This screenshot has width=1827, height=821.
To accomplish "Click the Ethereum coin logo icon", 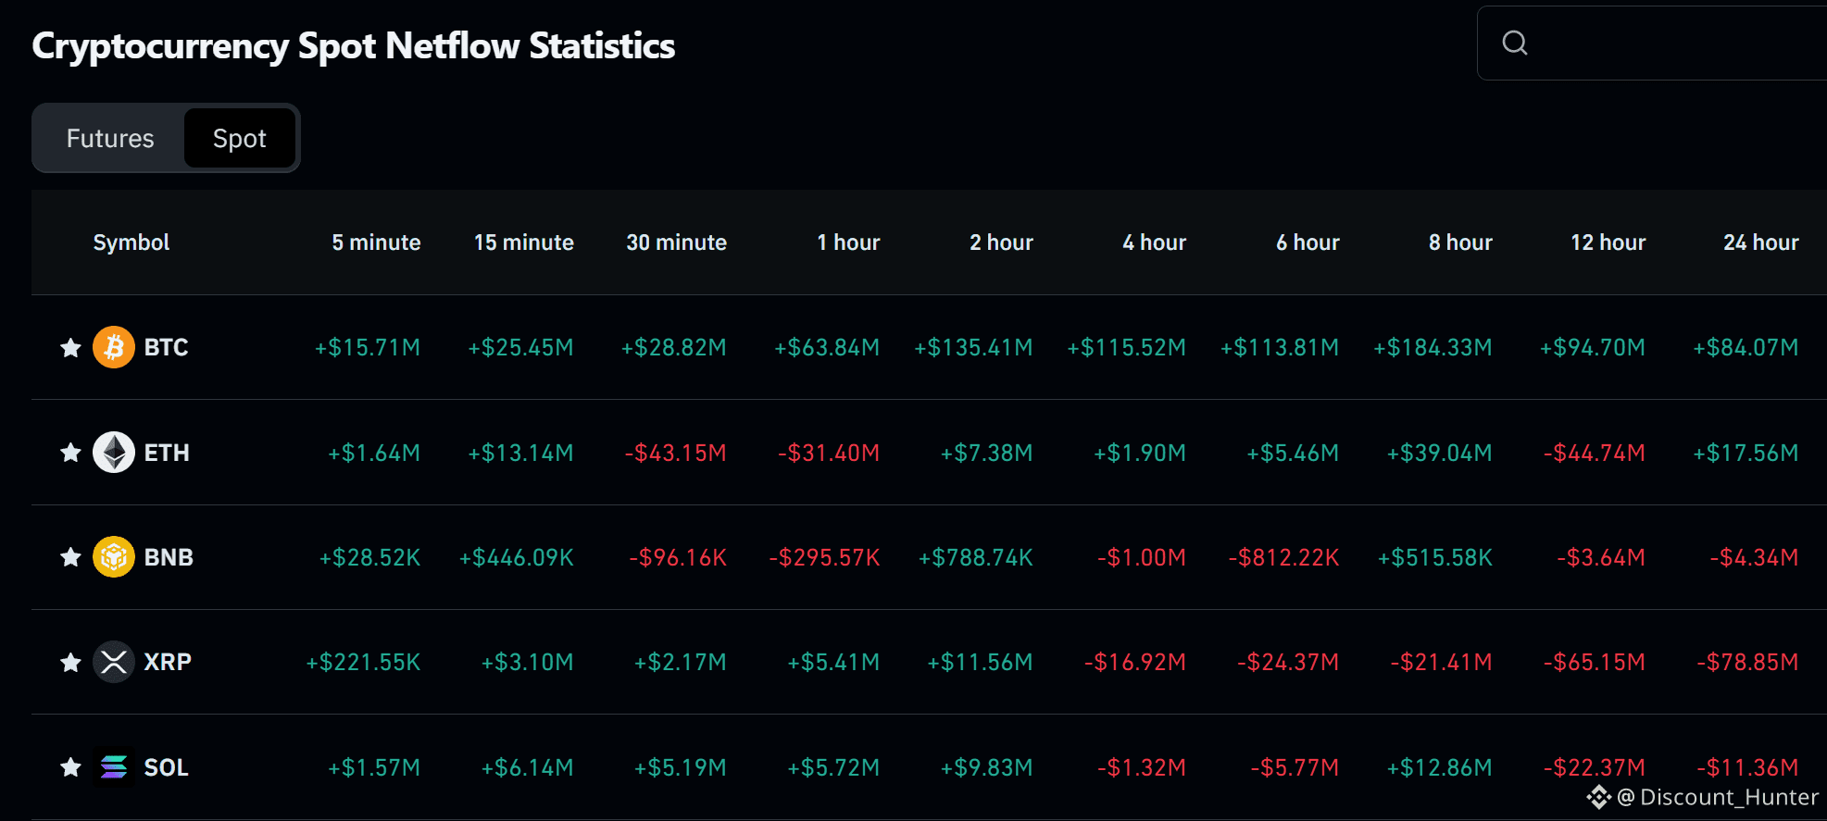I will click(114, 453).
